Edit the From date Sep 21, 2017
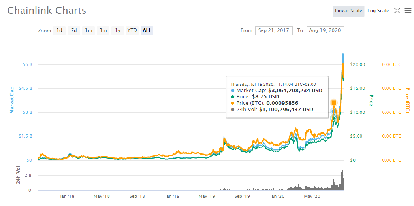 coord(274,30)
